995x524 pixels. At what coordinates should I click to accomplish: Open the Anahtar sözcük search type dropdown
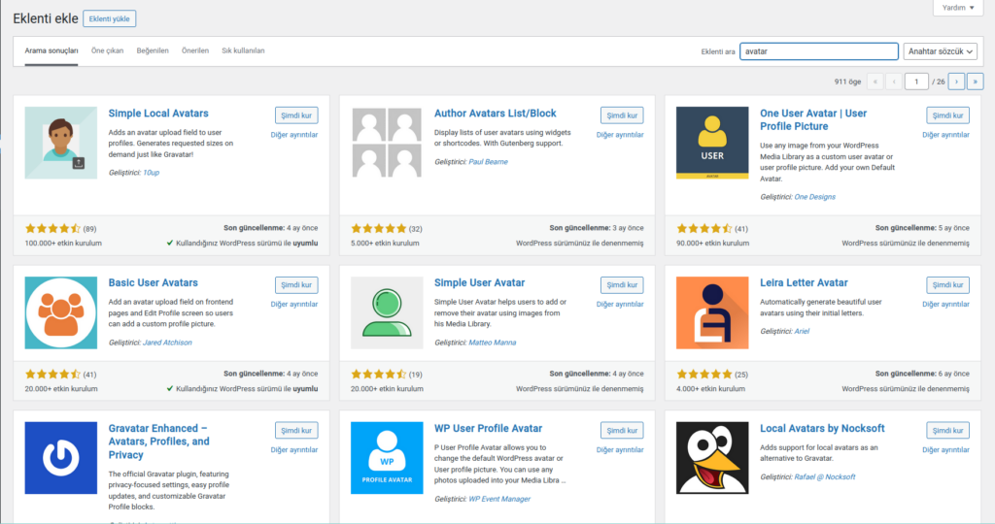coord(940,51)
